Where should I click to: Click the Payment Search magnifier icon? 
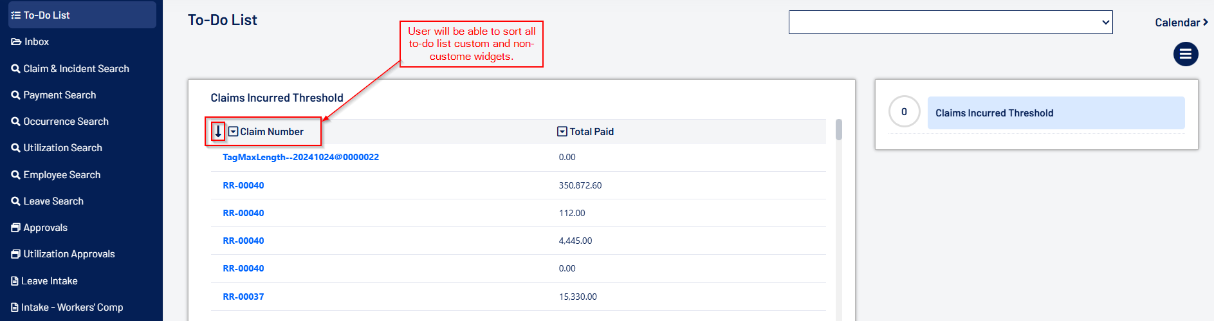15,95
